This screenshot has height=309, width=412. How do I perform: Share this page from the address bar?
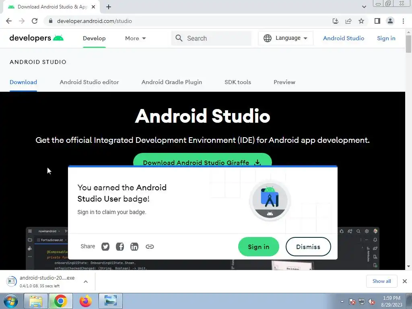[348, 21]
